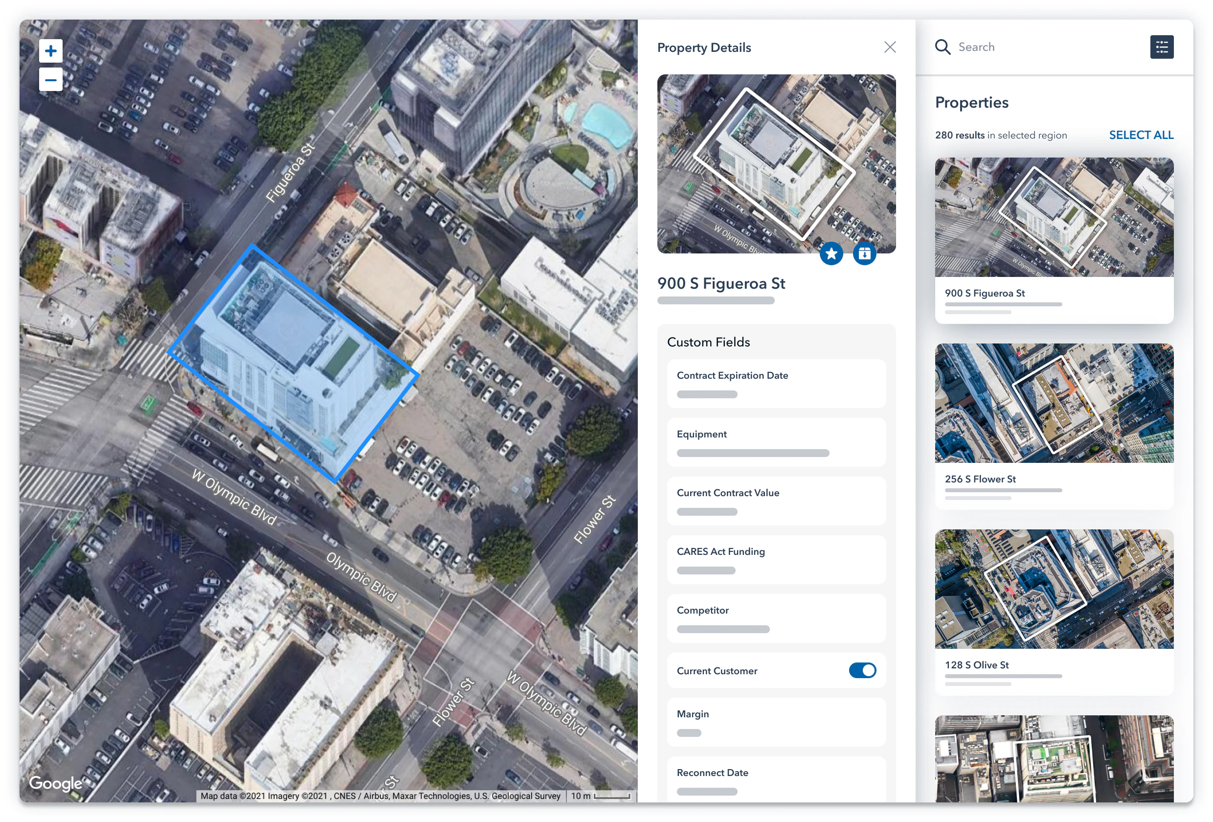The image size is (1213, 822).
Task: Favorite 900 S Figueroa St with the star icon
Action: click(832, 254)
